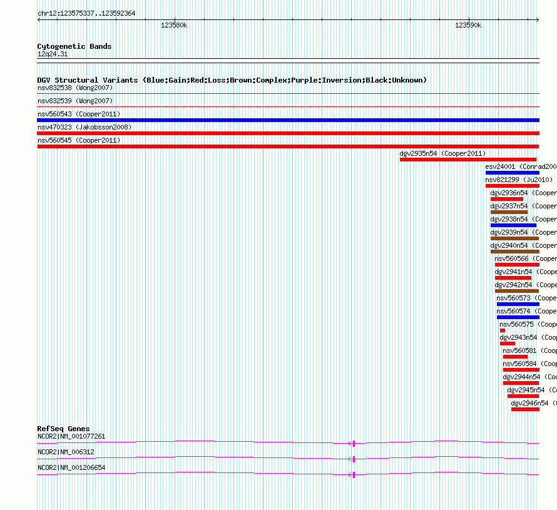
Task: Select the red dgv2945n54 loss bar
Action: pyautogui.click(x=523, y=396)
